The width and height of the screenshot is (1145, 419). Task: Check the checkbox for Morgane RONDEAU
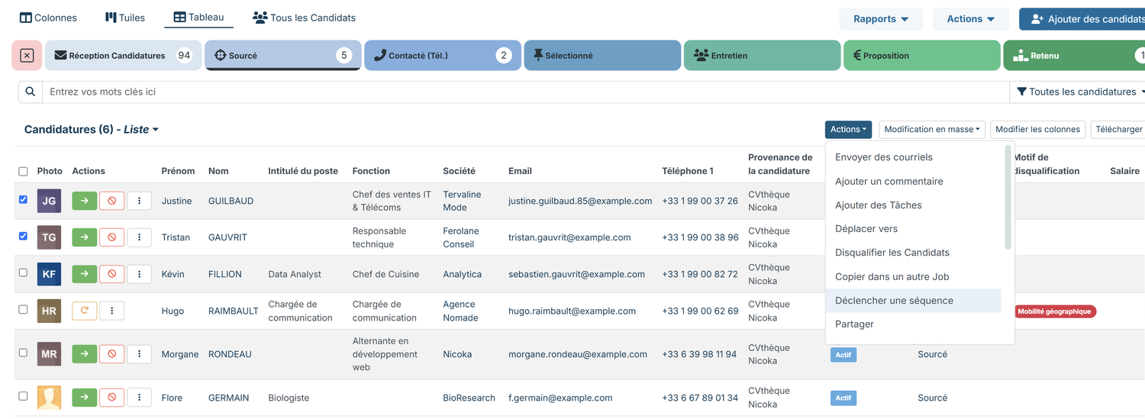pyautogui.click(x=23, y=353)
